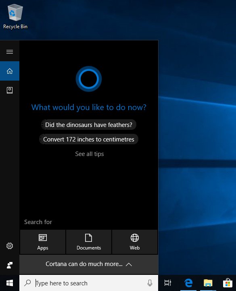Open the Cortana hamburger menu
This screenshot has width=236, height=291.
10,52
